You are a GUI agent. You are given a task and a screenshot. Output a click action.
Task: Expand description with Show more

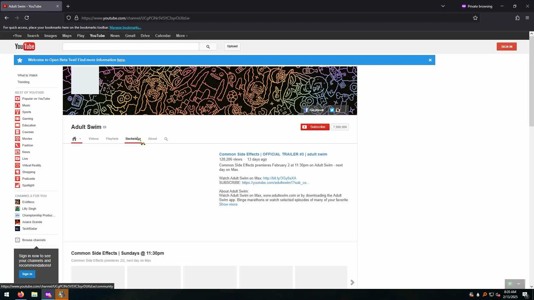point(228,204)
